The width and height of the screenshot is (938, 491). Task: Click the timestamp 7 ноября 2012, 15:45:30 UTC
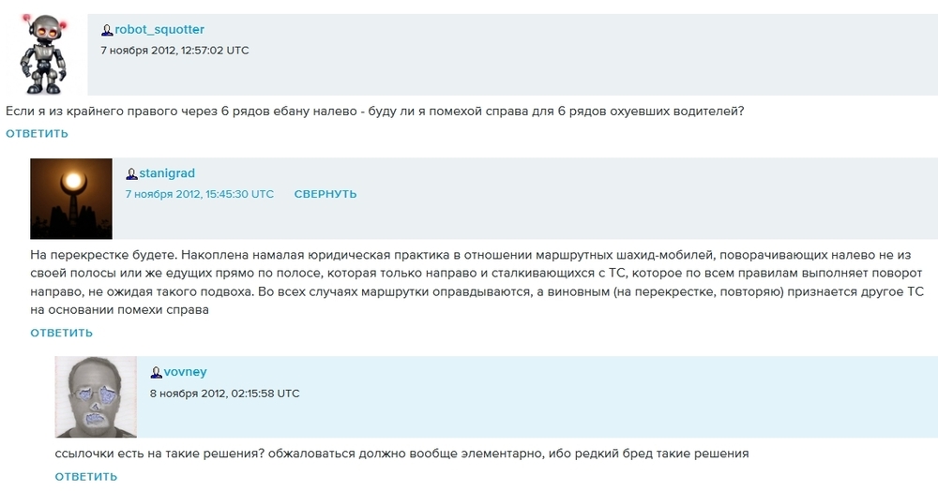200,194
